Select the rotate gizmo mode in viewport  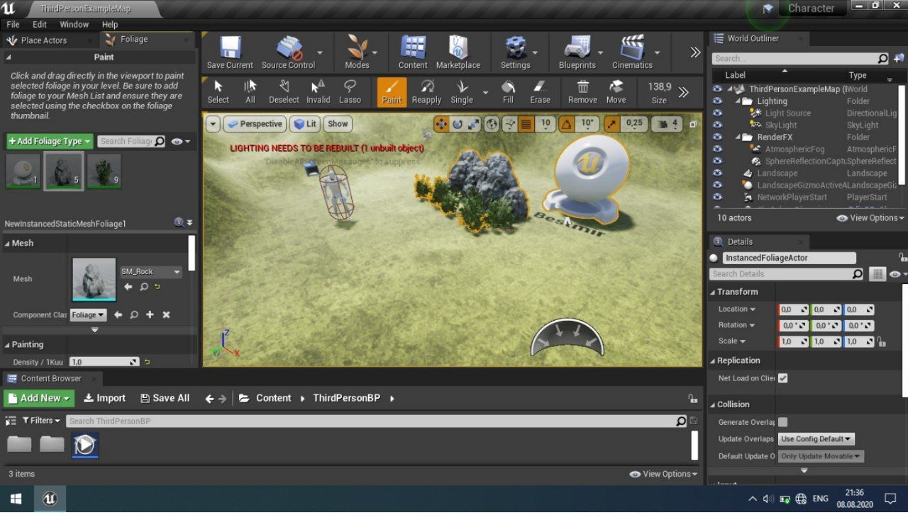(x=458, y=124)
